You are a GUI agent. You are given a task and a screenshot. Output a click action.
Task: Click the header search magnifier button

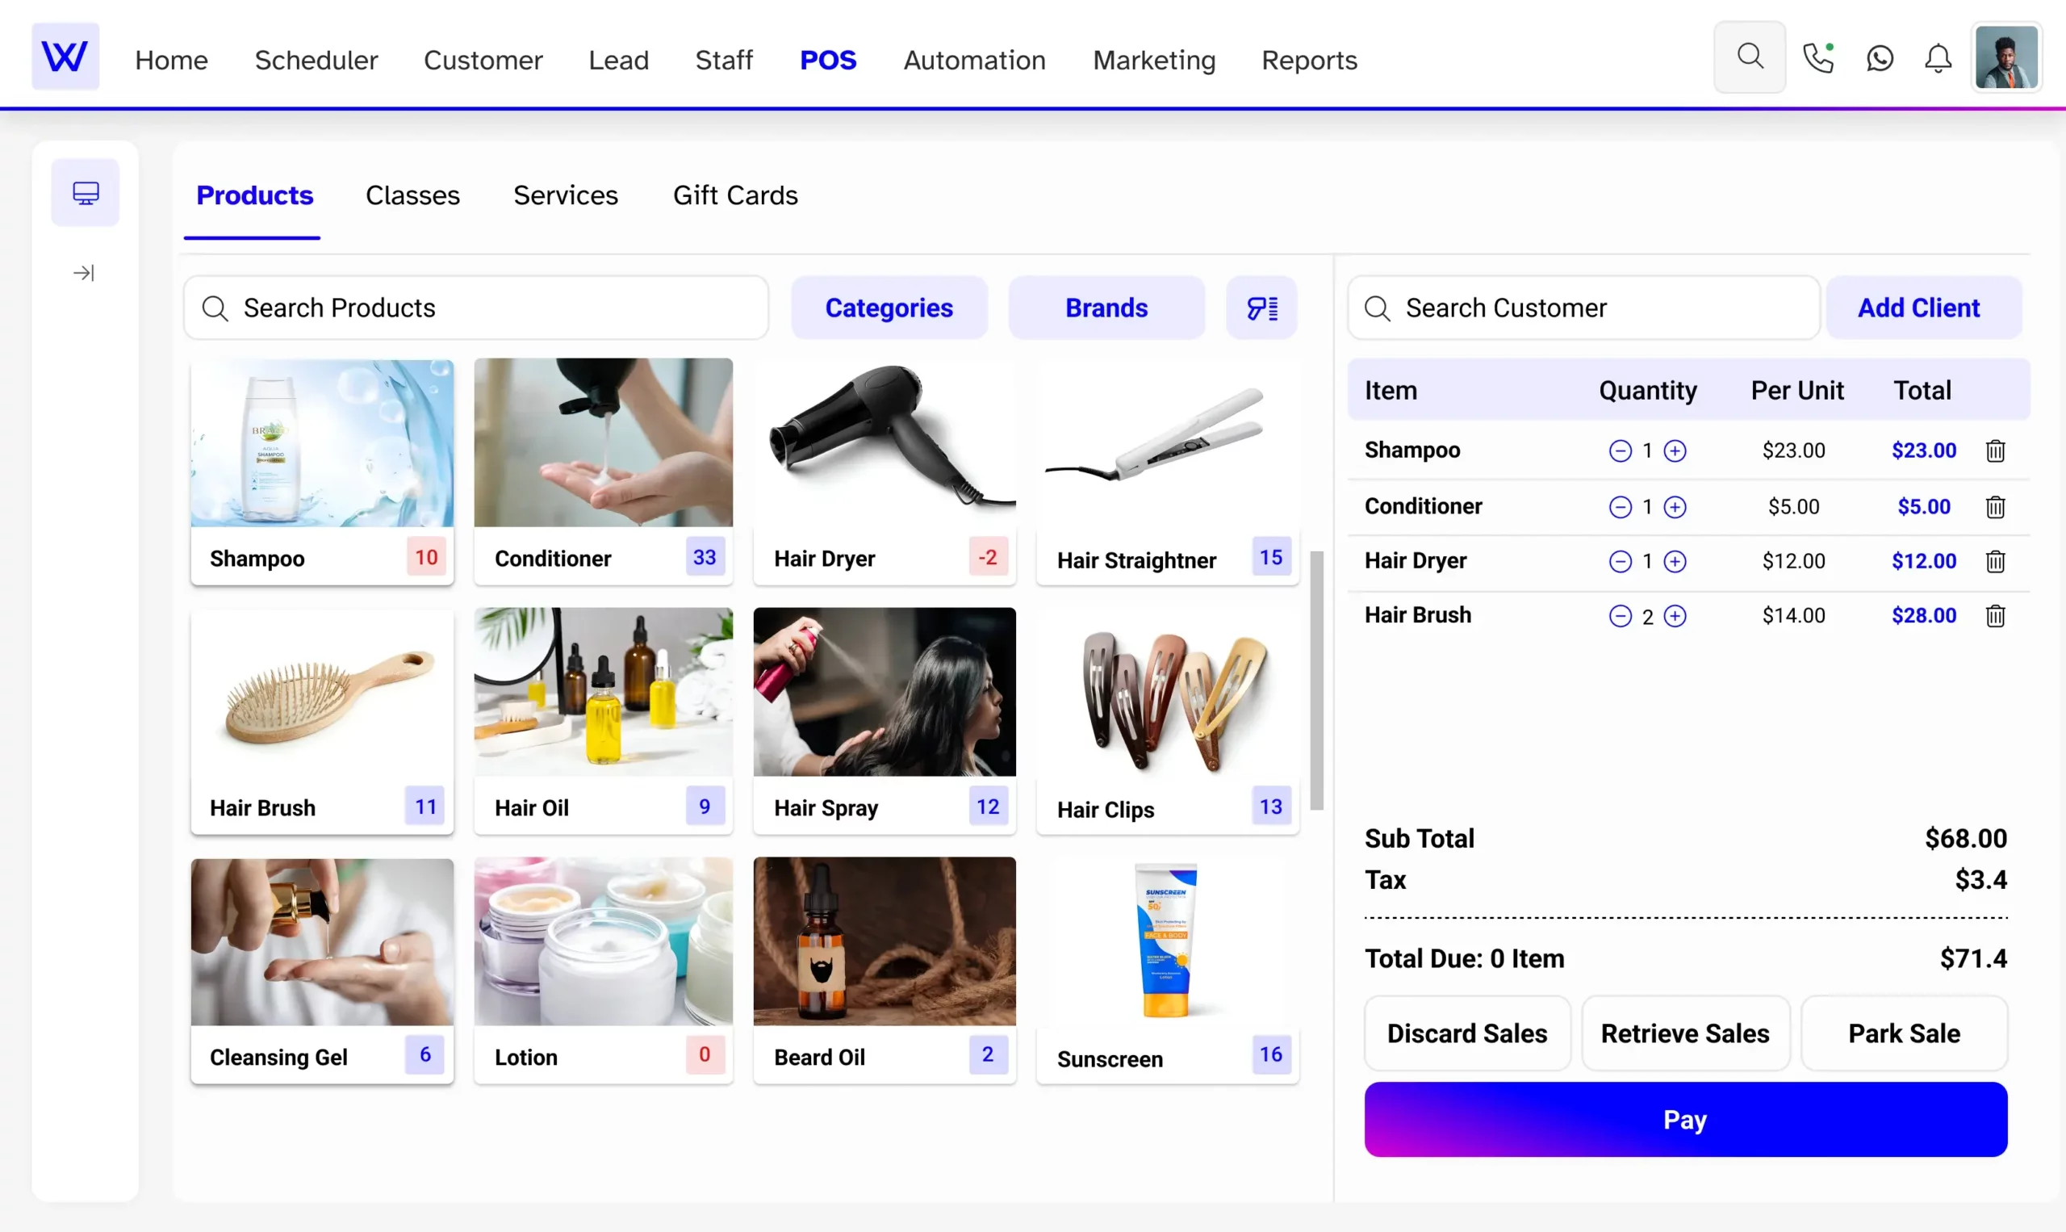(x=1749, y=57)
